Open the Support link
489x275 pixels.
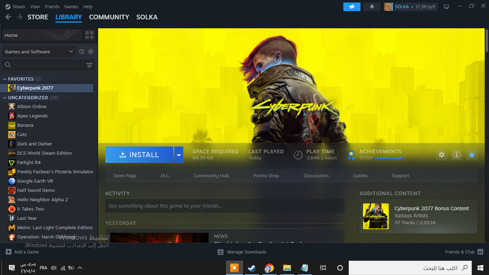(x=400, y=176)
